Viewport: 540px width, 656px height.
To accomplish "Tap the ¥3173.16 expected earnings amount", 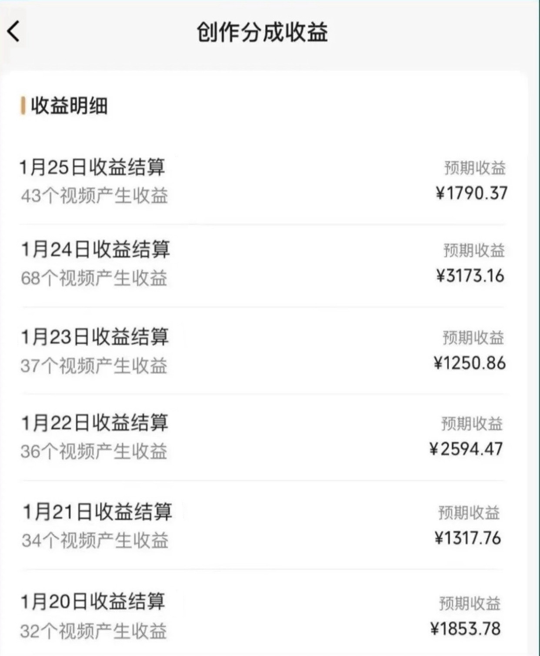I will (470, 276).
